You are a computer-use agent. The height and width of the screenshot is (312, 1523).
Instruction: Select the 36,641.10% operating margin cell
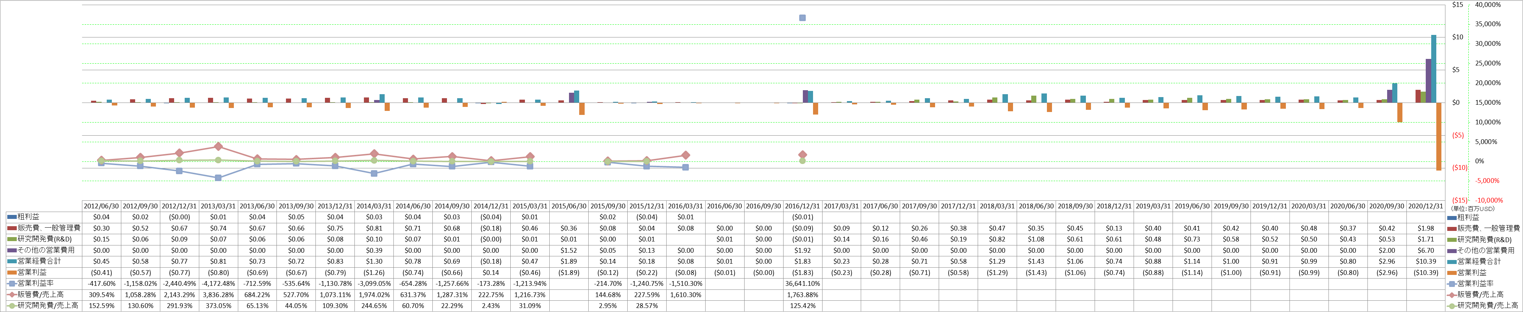(x=802, y=284)
